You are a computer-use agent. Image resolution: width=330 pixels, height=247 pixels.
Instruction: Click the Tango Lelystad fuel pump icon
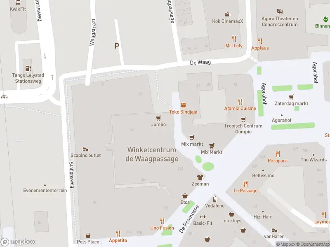(x=28, y=68)
